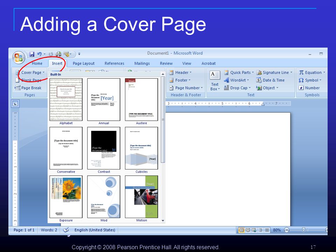The height and width of the screenshot is (252, 336).
Task: Open the Cover Page dropdown
Action: click(30, 72)
